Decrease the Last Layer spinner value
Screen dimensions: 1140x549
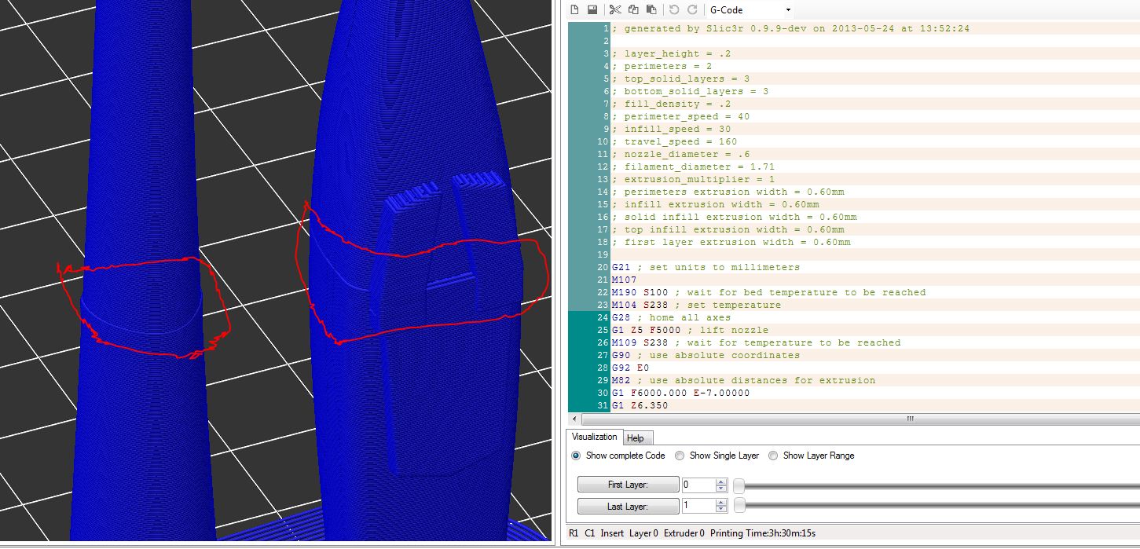721,511
